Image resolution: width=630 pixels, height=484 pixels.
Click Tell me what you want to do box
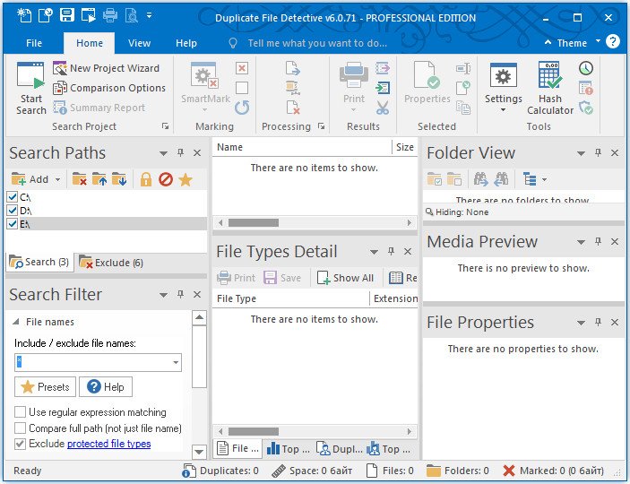point(317,43)
